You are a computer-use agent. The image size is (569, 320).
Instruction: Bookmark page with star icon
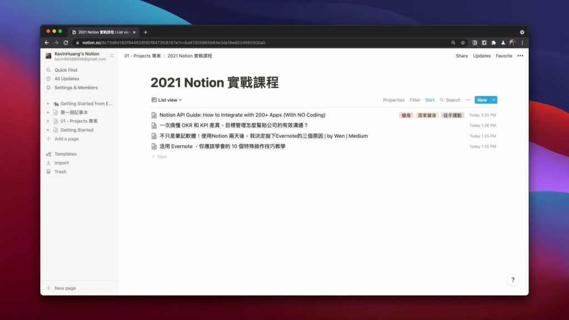pos(463,43)
